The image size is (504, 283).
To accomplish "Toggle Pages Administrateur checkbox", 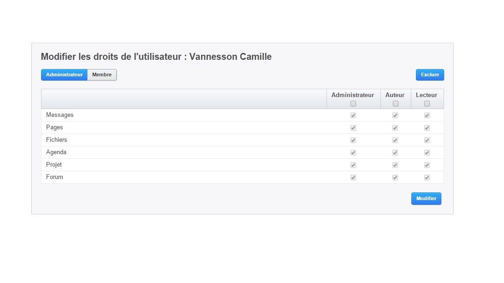I will click(353, 128).
